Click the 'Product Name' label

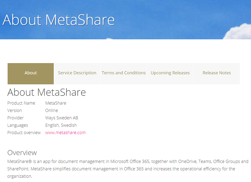(x=21, y=103)
